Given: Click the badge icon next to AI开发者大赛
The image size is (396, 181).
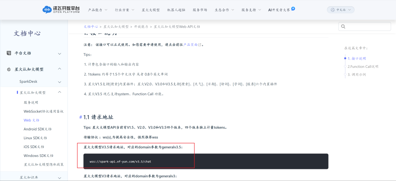Looking at the screenshot, I should pos(293,8).
